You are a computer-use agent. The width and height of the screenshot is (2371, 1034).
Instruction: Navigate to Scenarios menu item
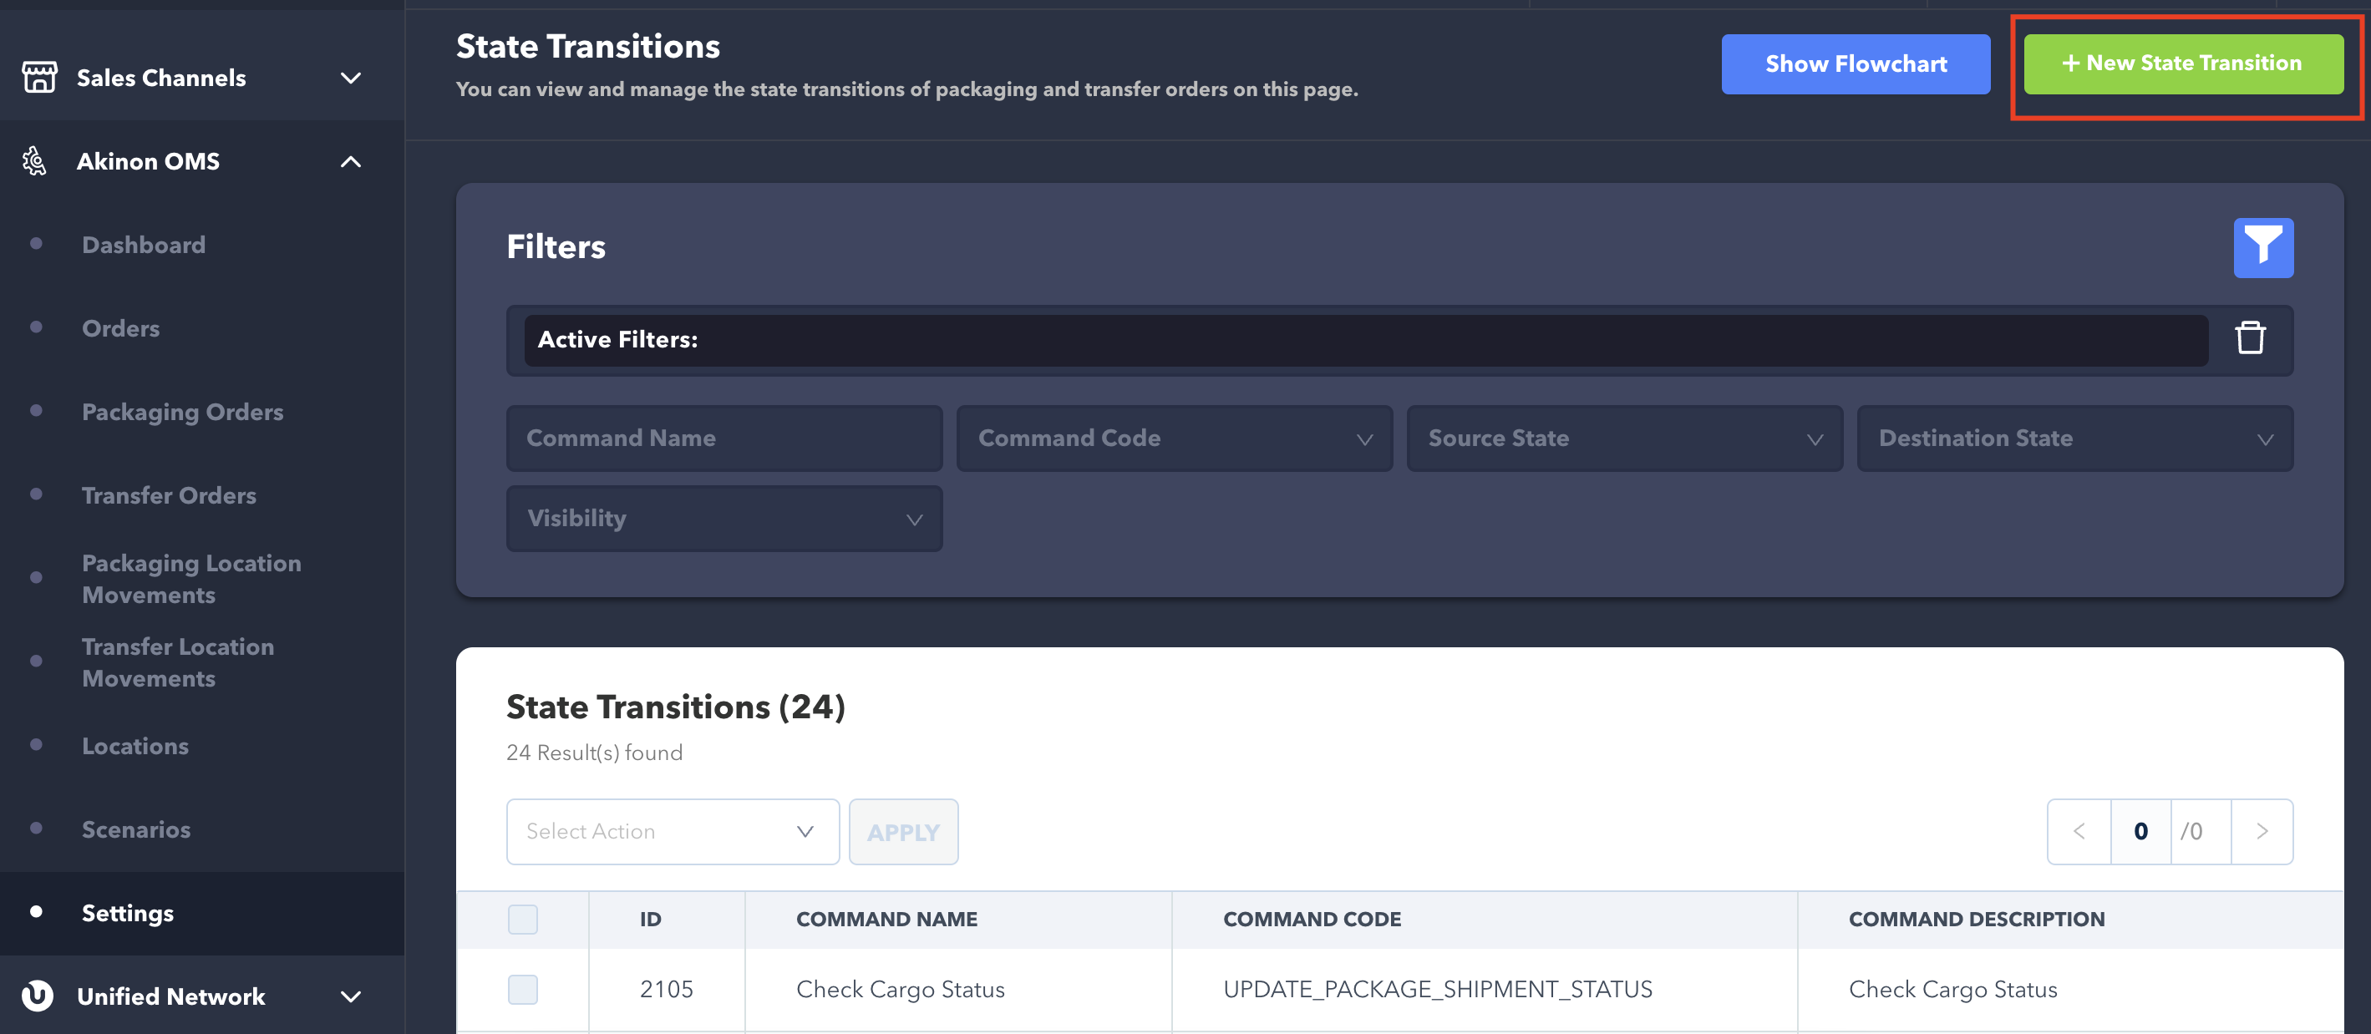coord(136,829)
